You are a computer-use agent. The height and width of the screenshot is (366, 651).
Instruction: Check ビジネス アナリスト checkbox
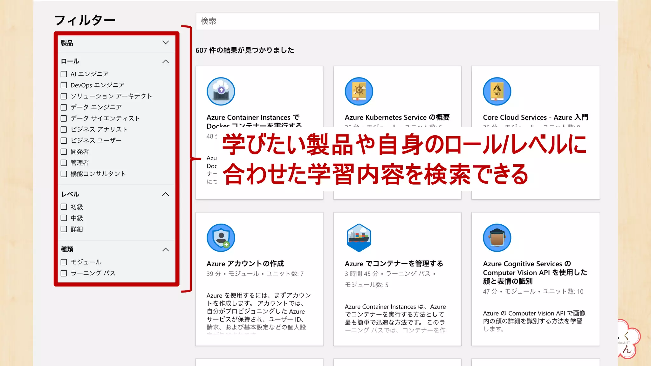(x=64, y=130)
